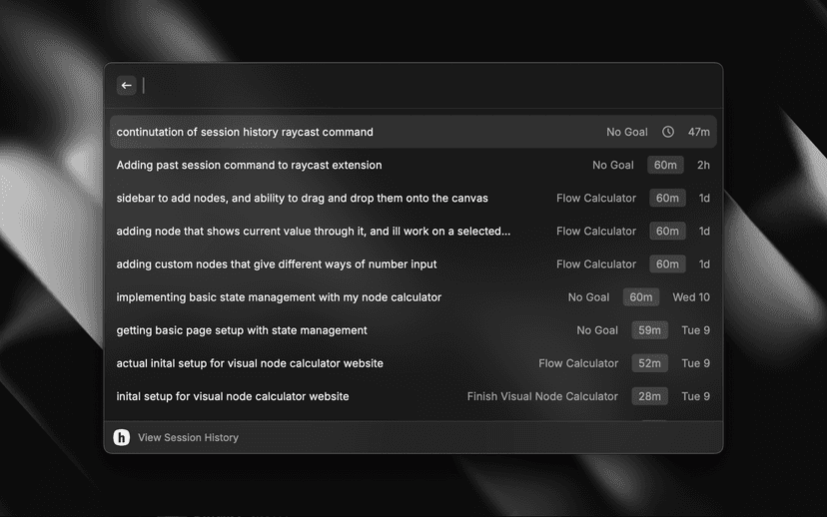Click 60m tag on "adding custom nodes" row
Screen dimensions: 827x517
tap(668, 264)
